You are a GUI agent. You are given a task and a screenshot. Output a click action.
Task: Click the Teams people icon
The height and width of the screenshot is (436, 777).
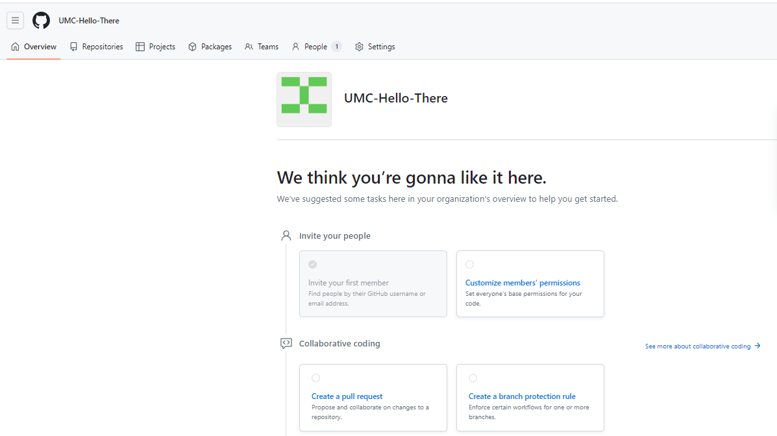pyautogui.click(x=249, y=47)
